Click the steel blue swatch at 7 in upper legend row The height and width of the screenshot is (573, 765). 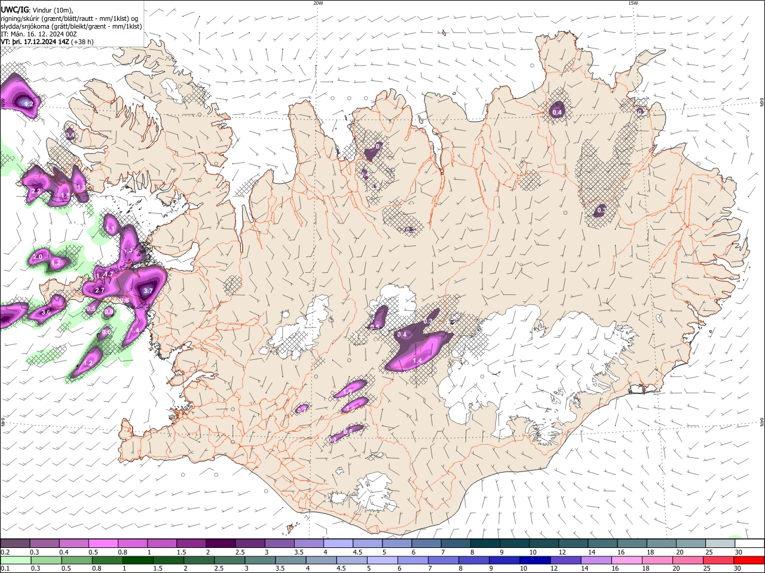coord(455,543)
